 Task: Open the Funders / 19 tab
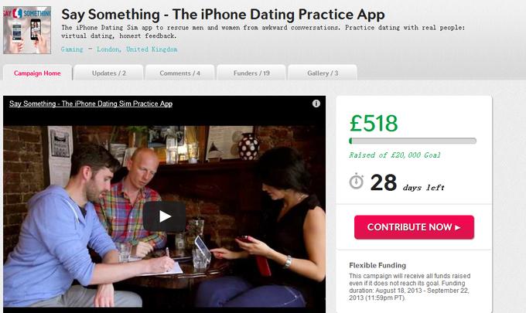pos(251,73)
